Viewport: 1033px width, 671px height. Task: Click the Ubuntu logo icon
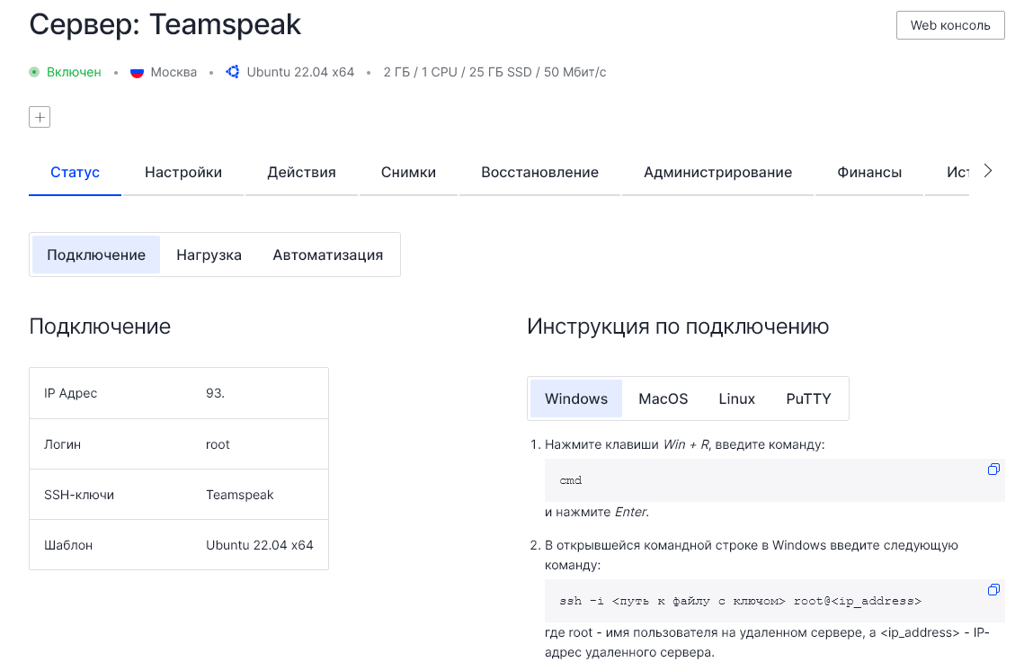(x=233, y=72)
